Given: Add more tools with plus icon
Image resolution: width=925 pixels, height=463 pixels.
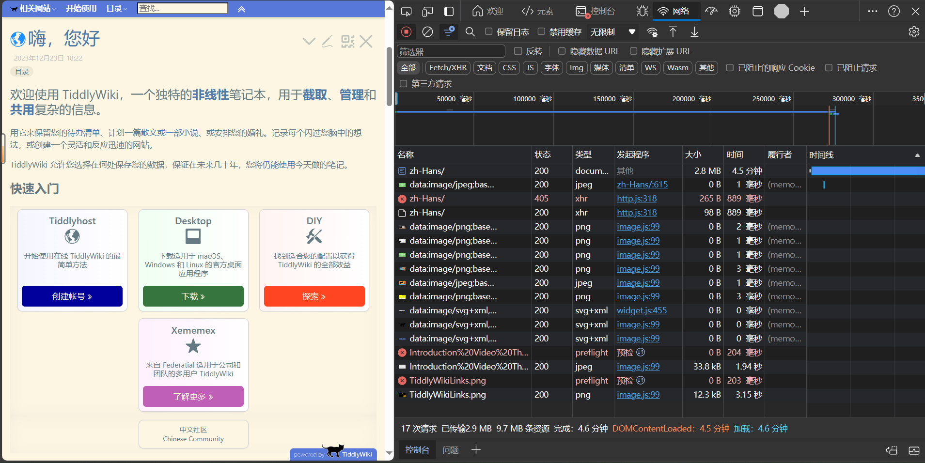Looking at the screenshot, I should point(804,11).
